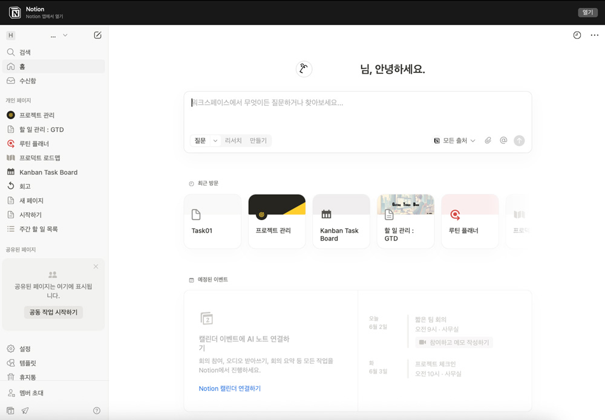This screenshot has width=605, height=420.
Task: Click the 공유된 페이지 section header
Action: click(x=21, y=250)
